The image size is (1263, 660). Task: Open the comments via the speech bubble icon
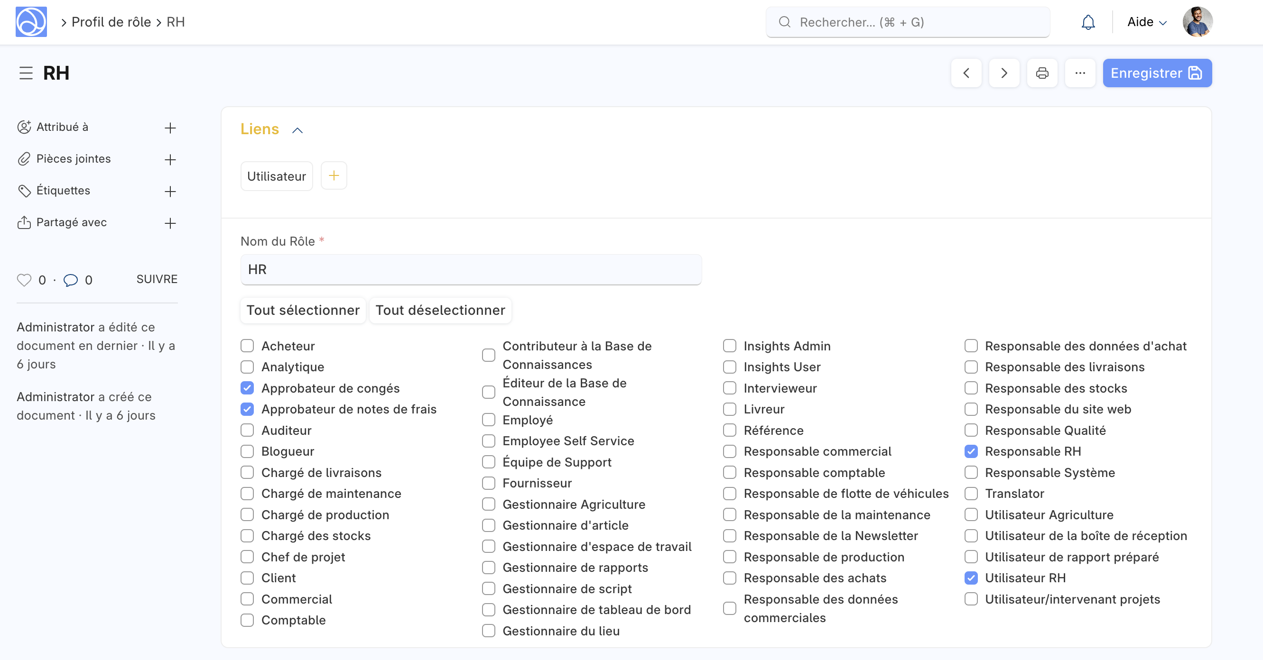(x=71, y=280)
